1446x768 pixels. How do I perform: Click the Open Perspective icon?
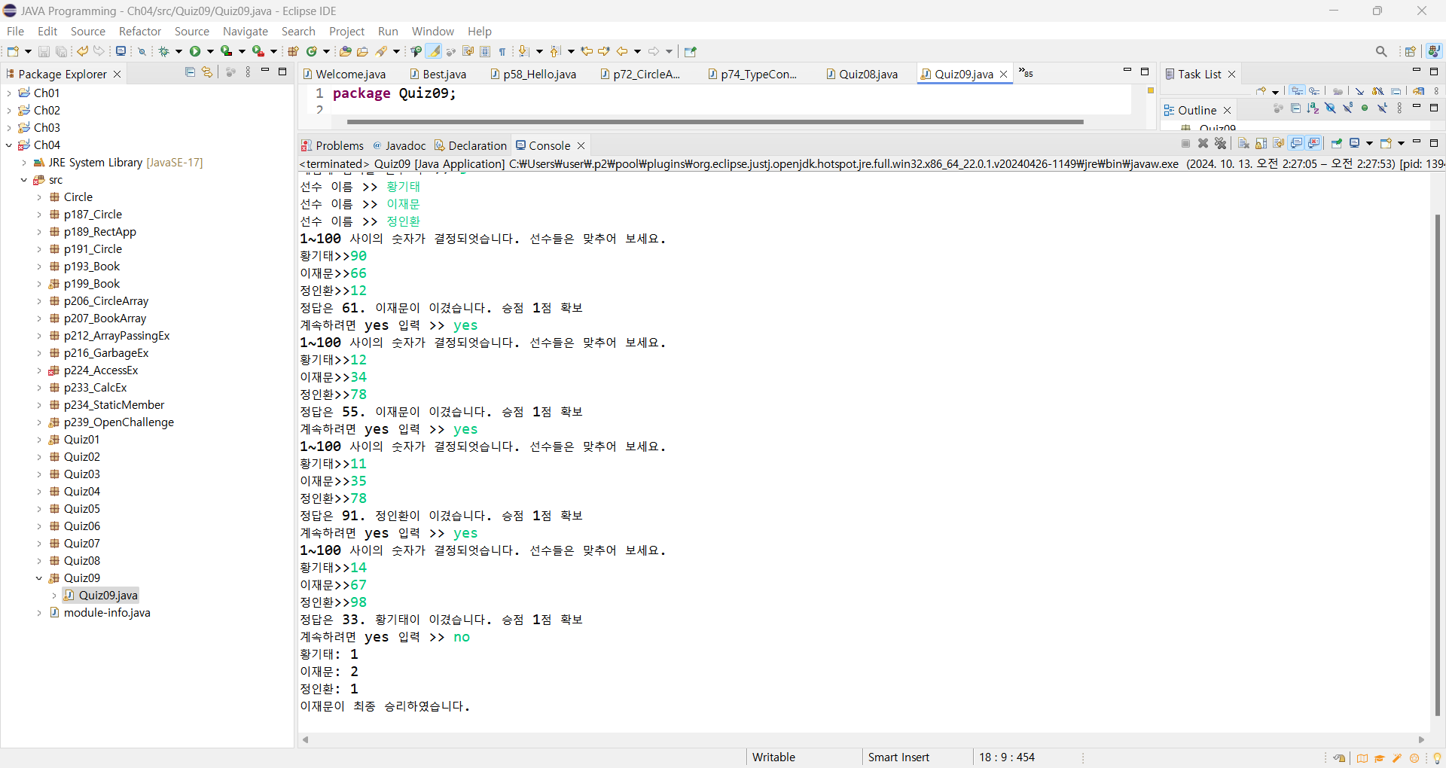pos(1410,51)
